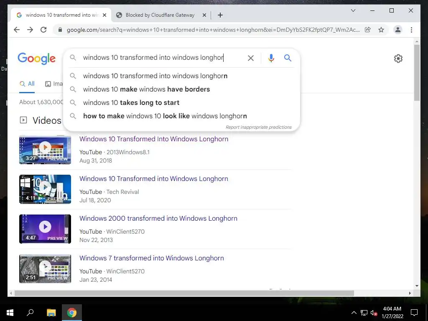Screen dimensions: 428x321
Task: Open the Windows notification center
Action: coord(414,313)
